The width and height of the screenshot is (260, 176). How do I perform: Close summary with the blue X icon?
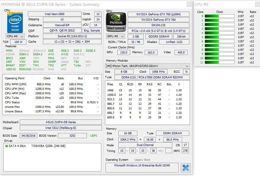click(185, 168)
